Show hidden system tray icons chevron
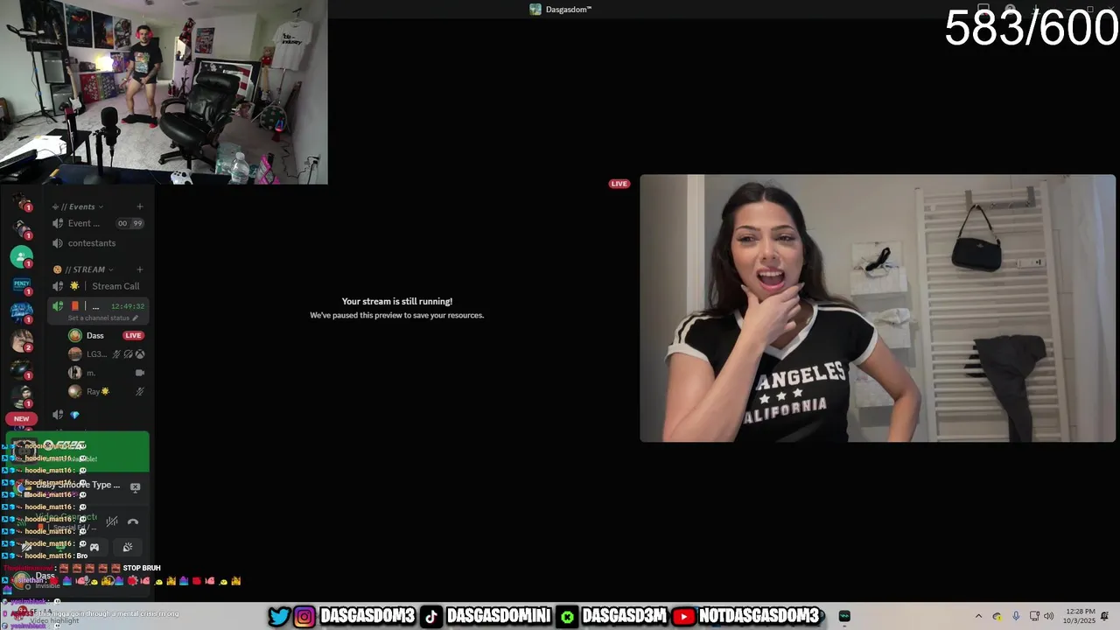 tap(978, 616)
